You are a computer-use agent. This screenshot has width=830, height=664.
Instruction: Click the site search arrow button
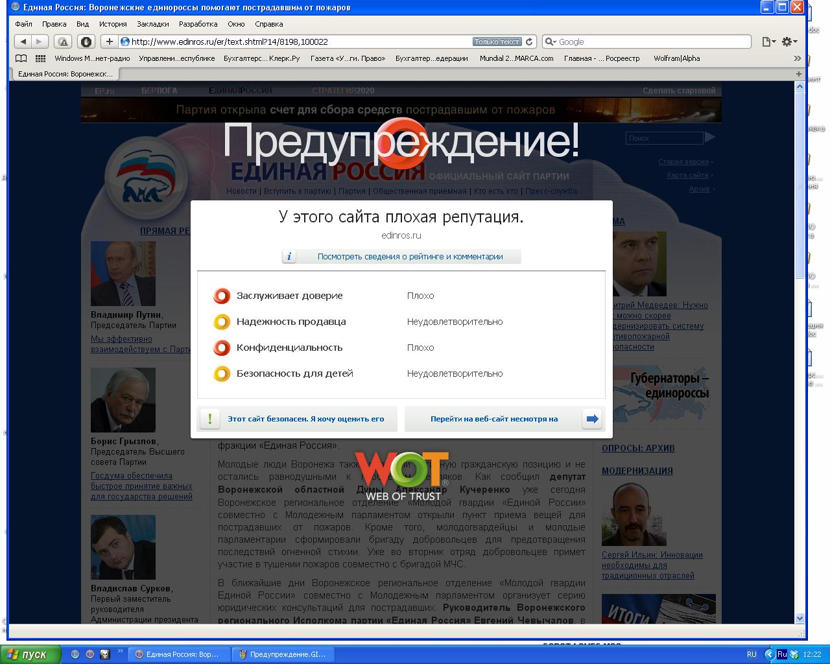(x=710, y=137)
